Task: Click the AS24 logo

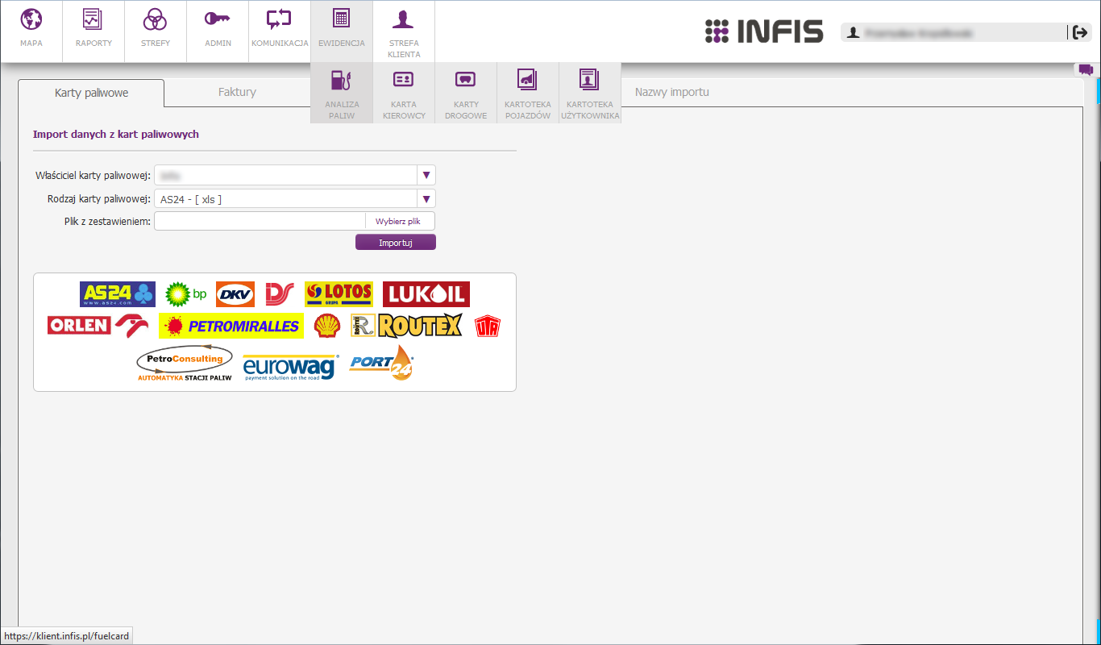Action: pyautogui.click(x=118, y=294)
